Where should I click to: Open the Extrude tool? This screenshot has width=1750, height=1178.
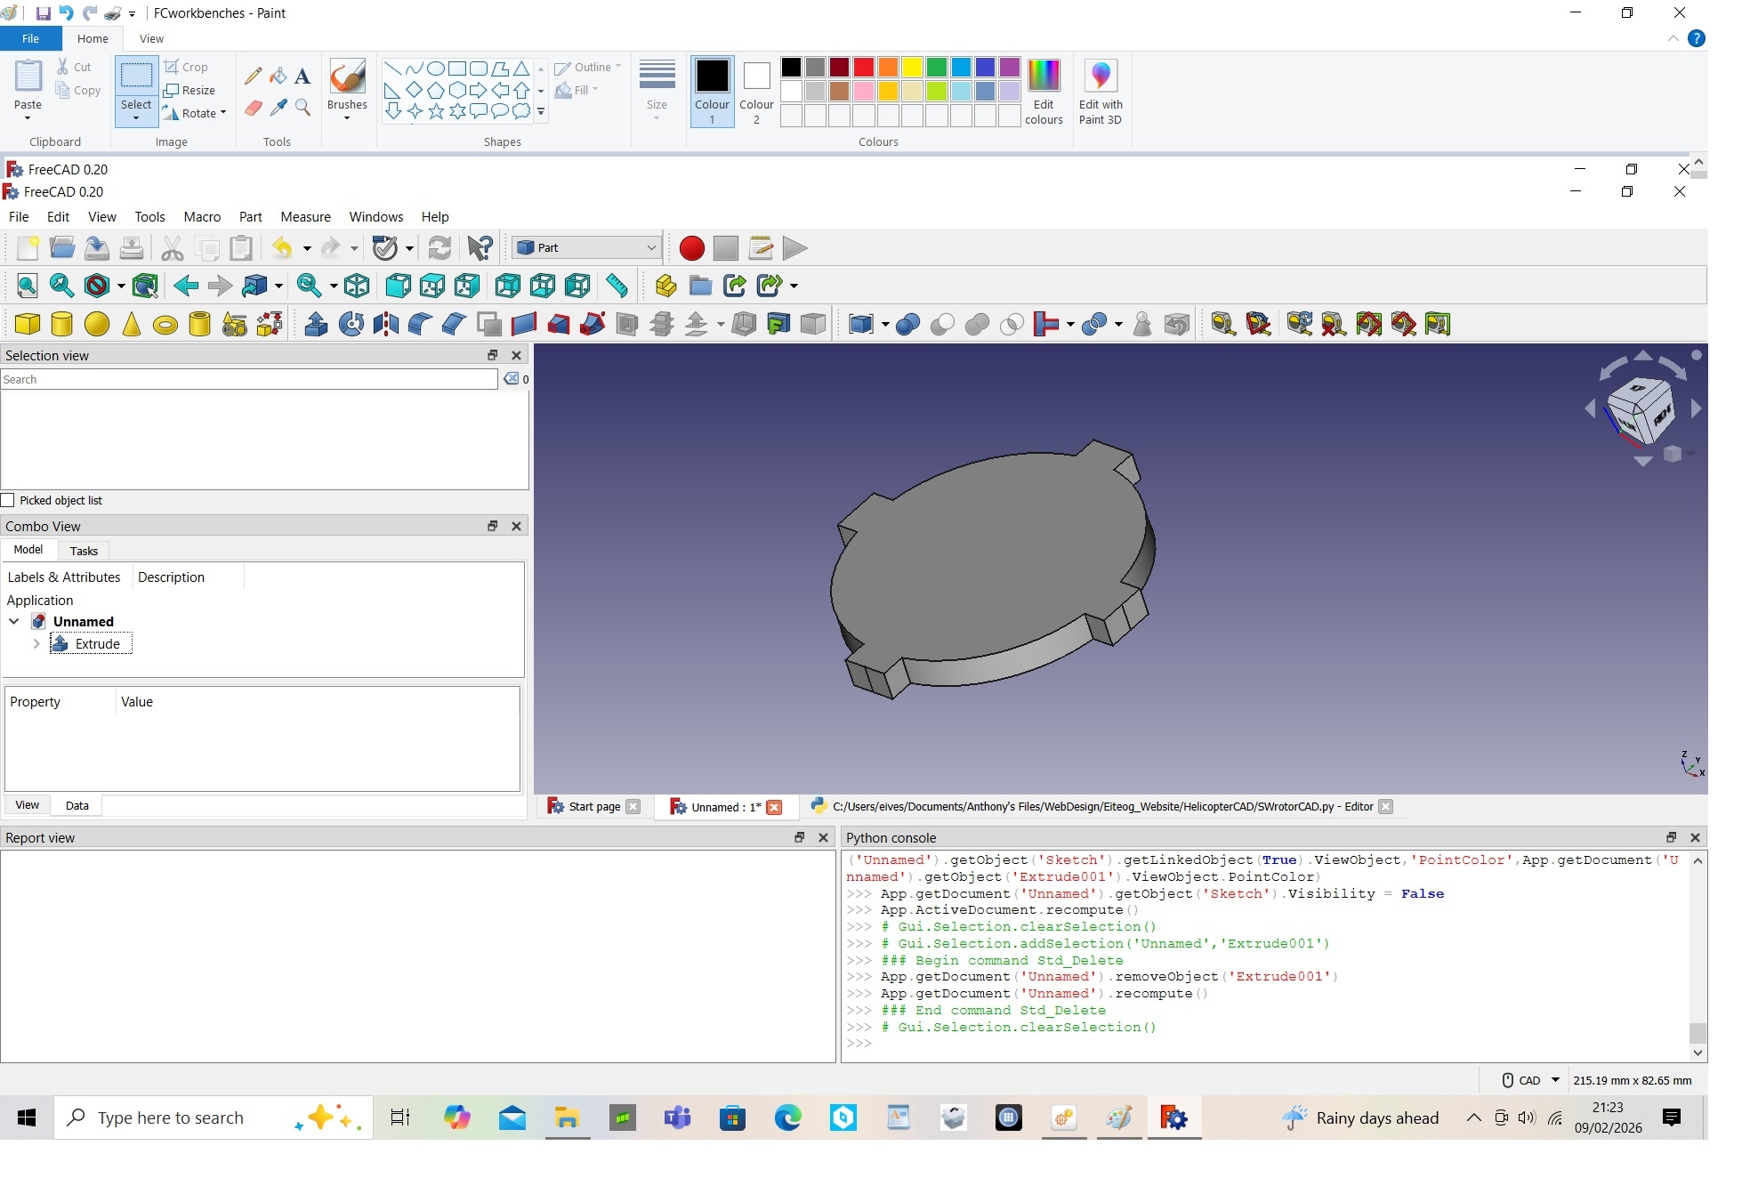(316, 324)
